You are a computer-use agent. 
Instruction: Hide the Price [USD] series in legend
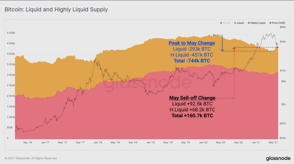coord(277,23)
